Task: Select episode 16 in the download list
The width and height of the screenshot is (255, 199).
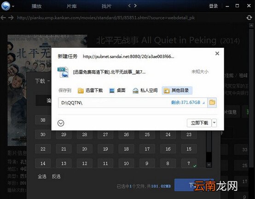Action: point(168,149)
